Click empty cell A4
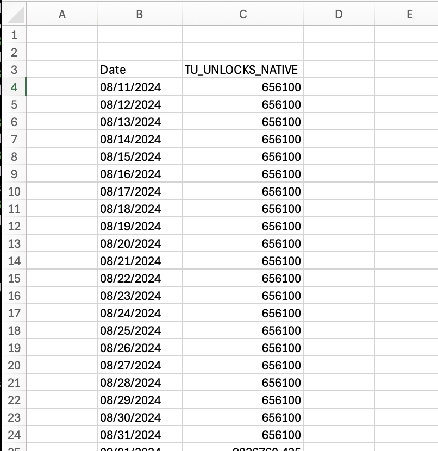Viewport: 438px width, 451px height. (62, 87)
